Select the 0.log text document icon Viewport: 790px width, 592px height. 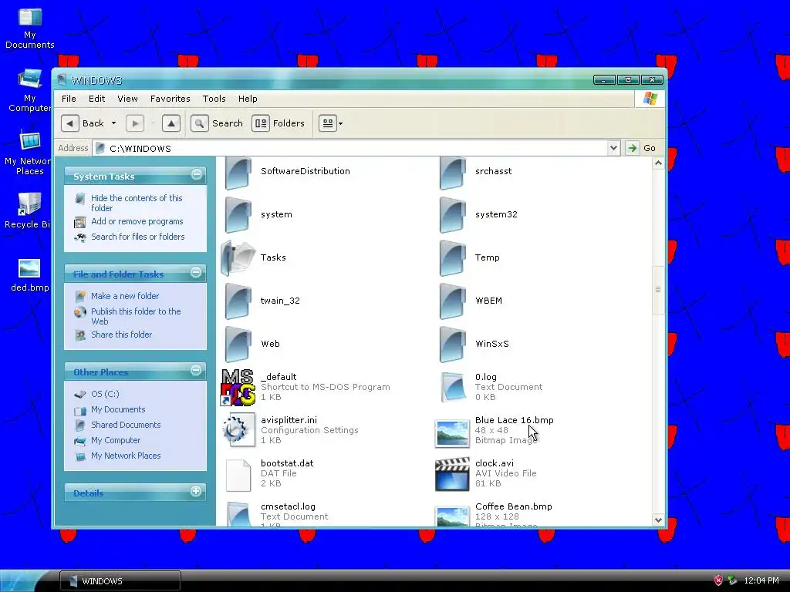coord(452,387)
